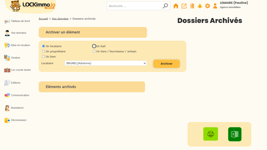Collapse the 'Archiver un élément' section

pyautogui.click(x=93, y=32)
